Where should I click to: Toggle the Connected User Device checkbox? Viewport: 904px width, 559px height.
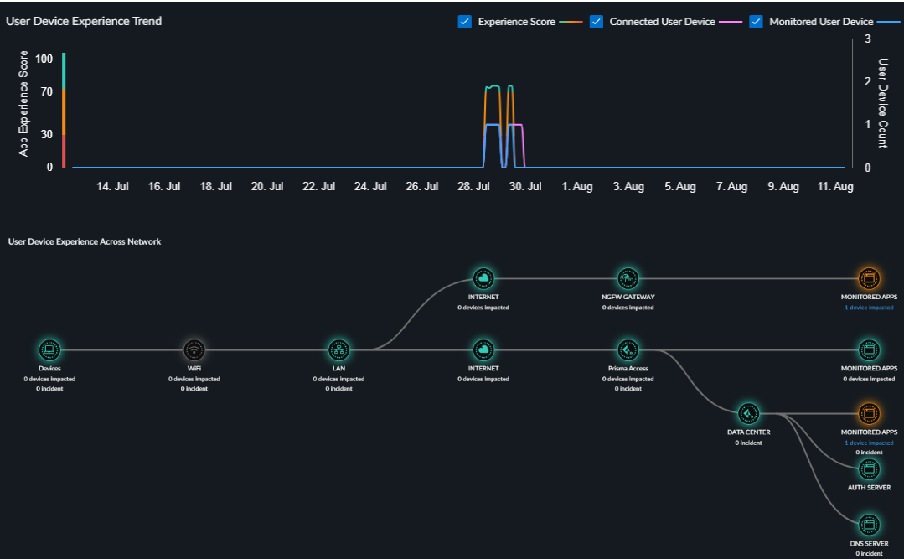(597, 22)
